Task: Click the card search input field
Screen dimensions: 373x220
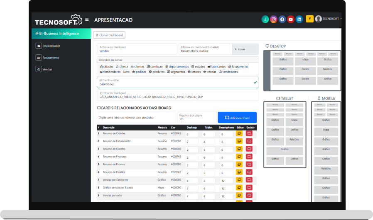Action: pos(137,117)
